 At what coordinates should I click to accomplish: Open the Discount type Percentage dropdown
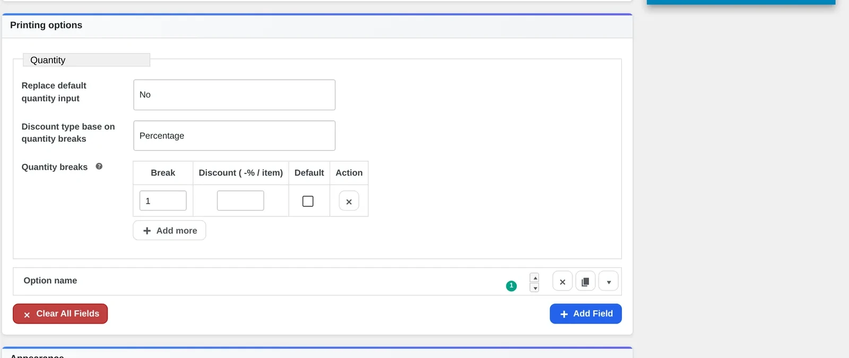235,136
